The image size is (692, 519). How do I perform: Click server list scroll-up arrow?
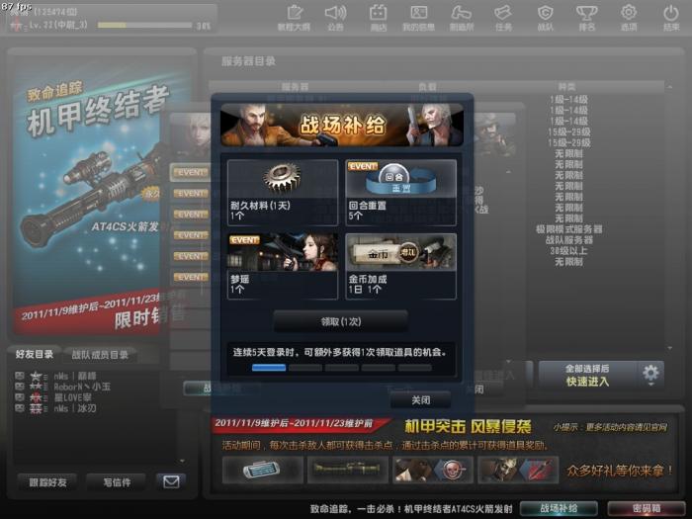pos(670,87)
